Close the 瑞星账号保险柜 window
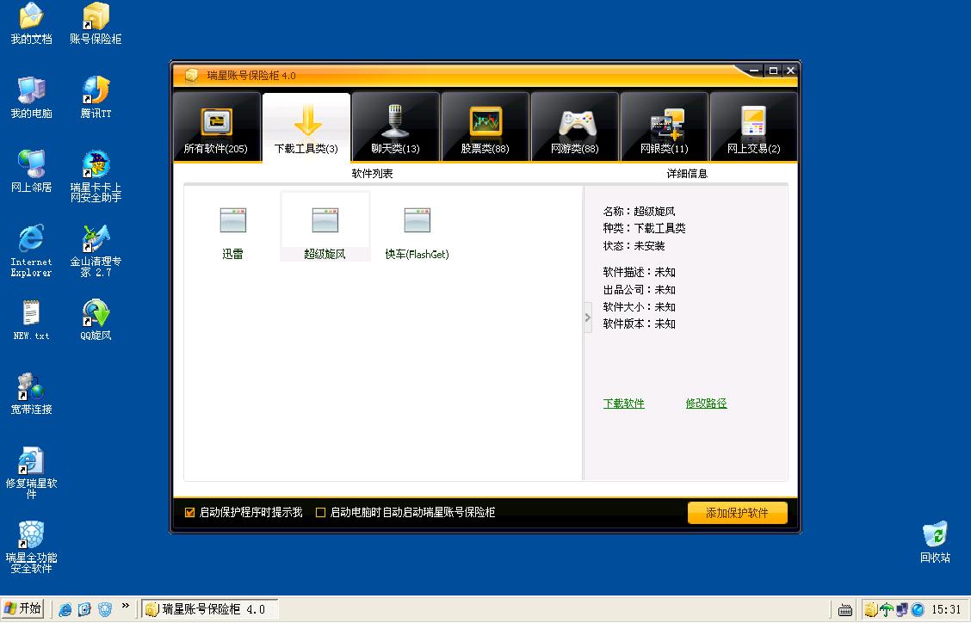The height and width of the screenshot is (623, 971). 790,71
